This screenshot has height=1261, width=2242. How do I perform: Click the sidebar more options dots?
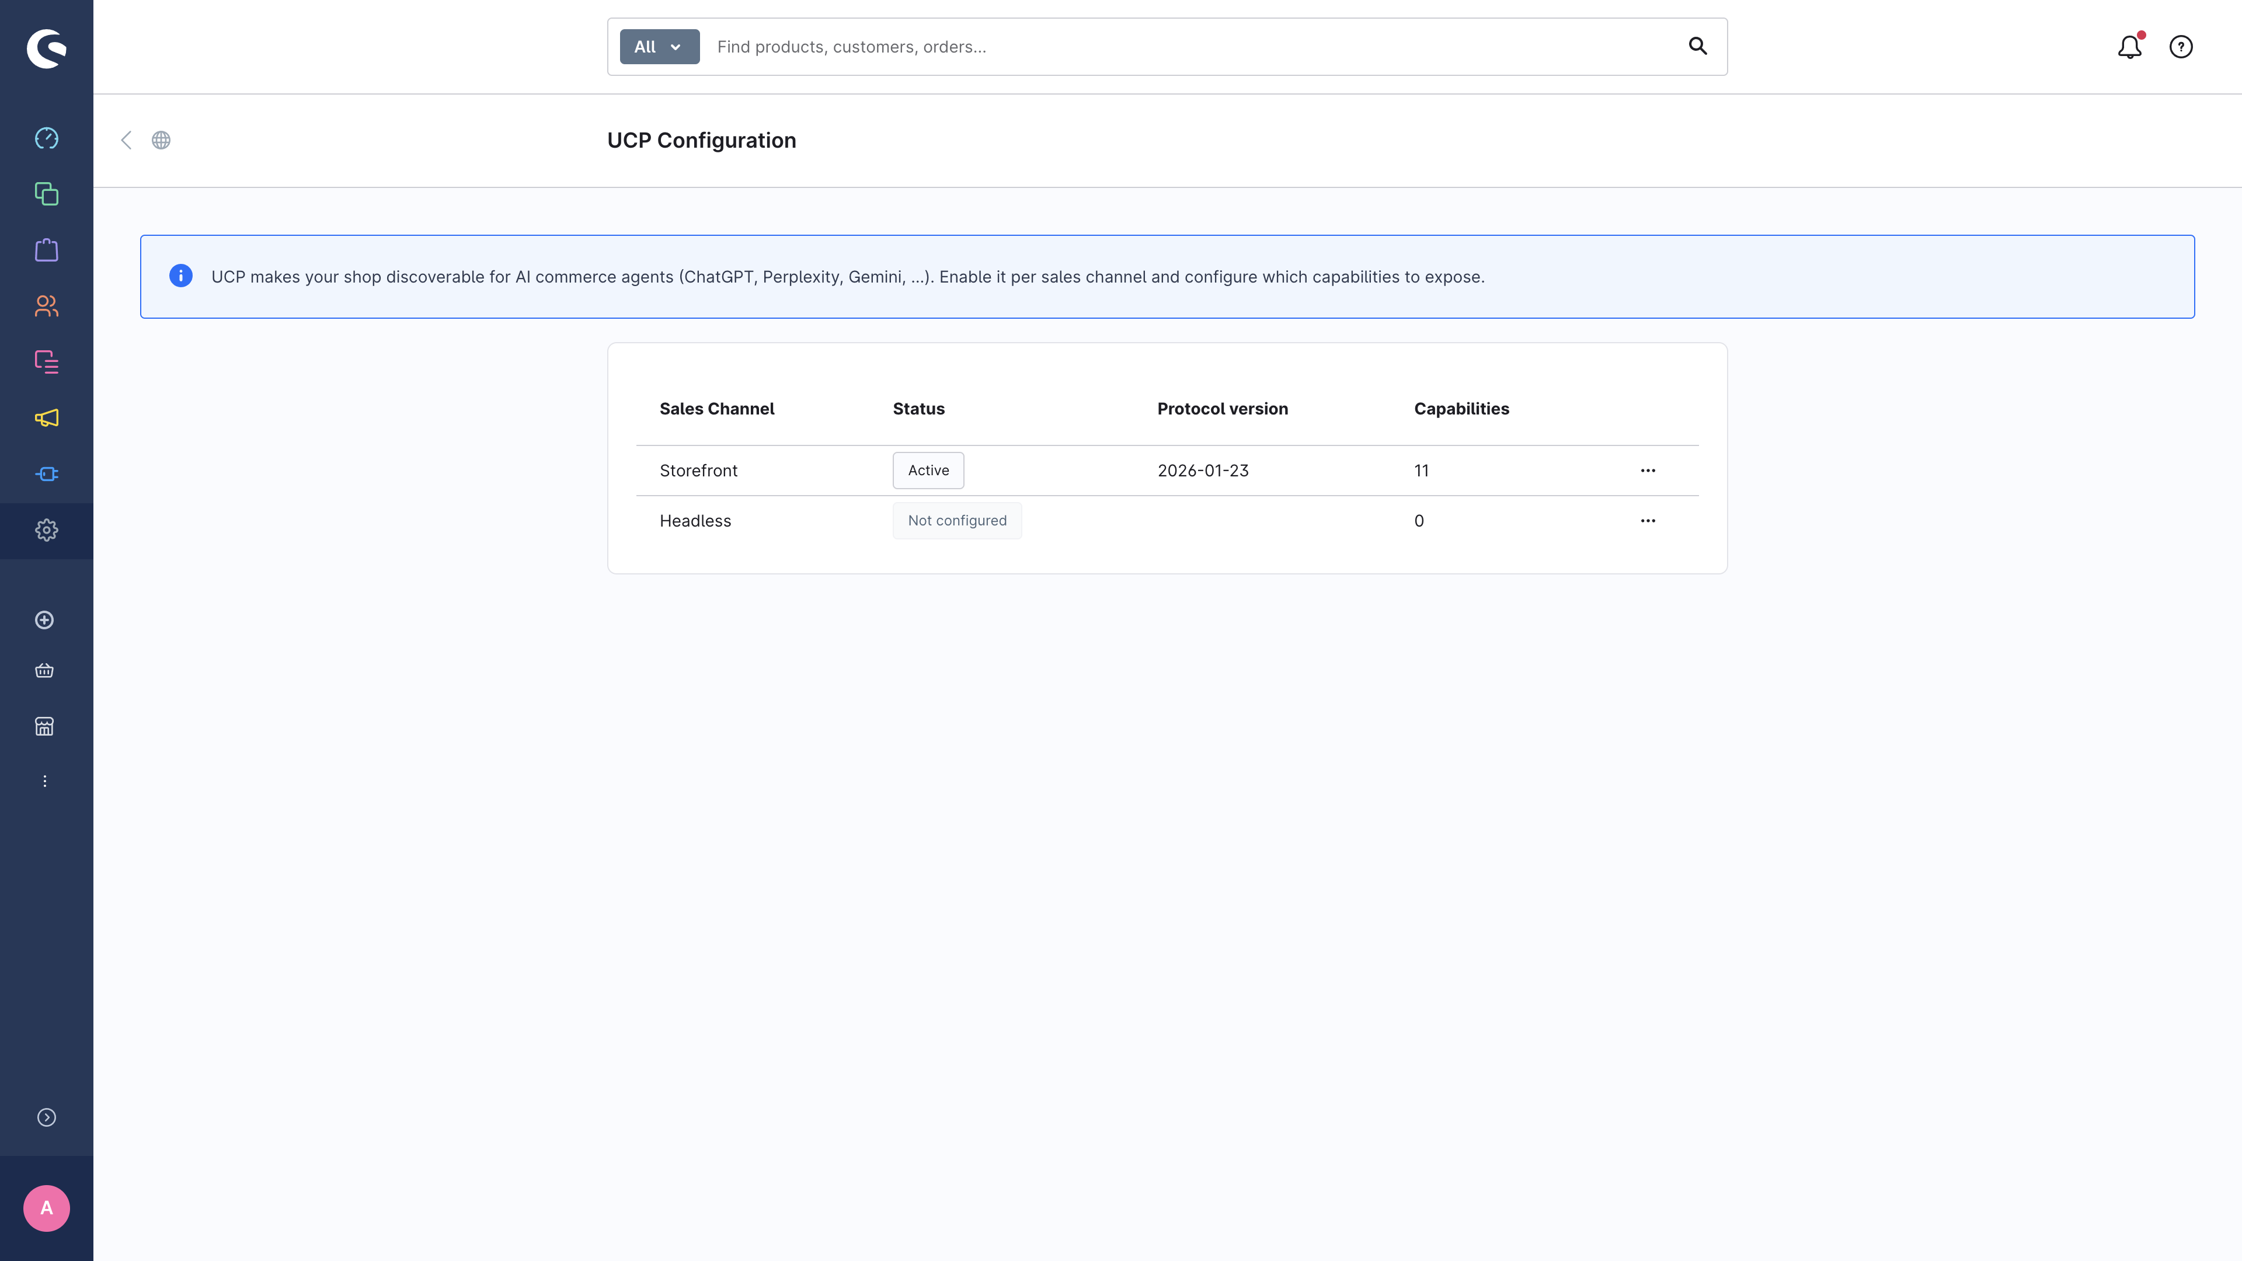coord(44,782)
